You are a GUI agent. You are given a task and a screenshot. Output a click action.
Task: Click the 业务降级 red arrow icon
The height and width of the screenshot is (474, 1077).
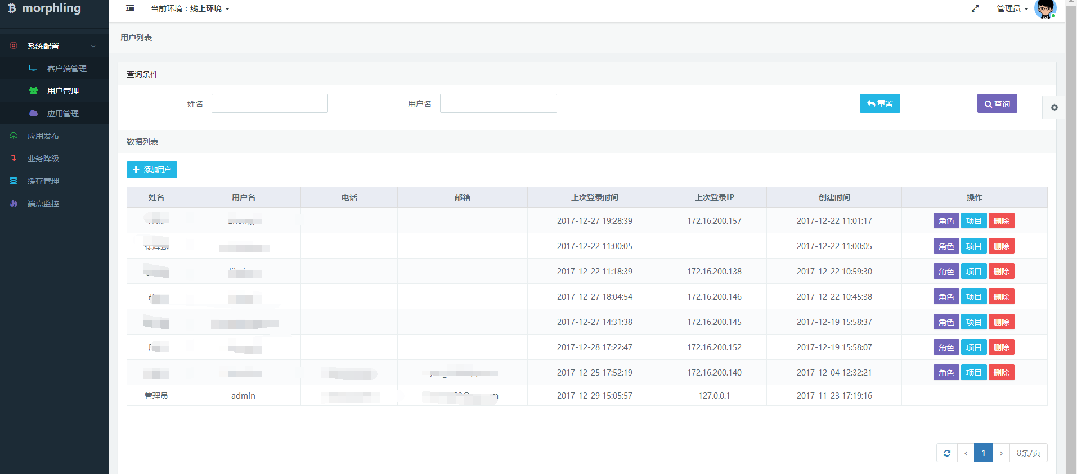[14, 158]
